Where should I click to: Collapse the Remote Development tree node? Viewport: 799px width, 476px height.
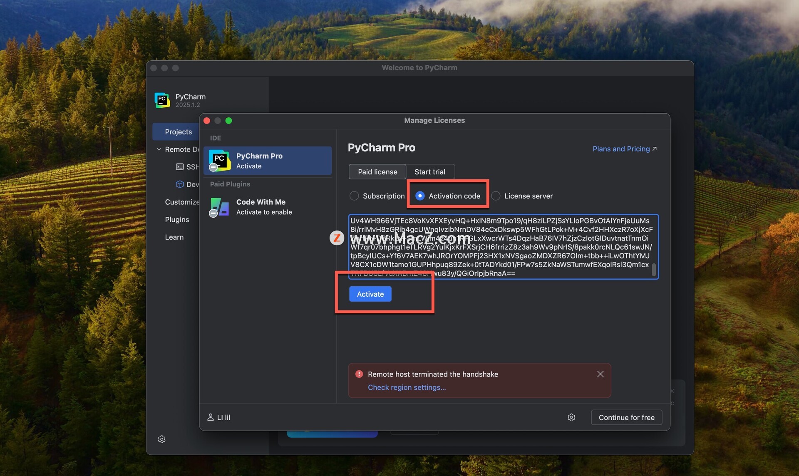tap(159, 149)
